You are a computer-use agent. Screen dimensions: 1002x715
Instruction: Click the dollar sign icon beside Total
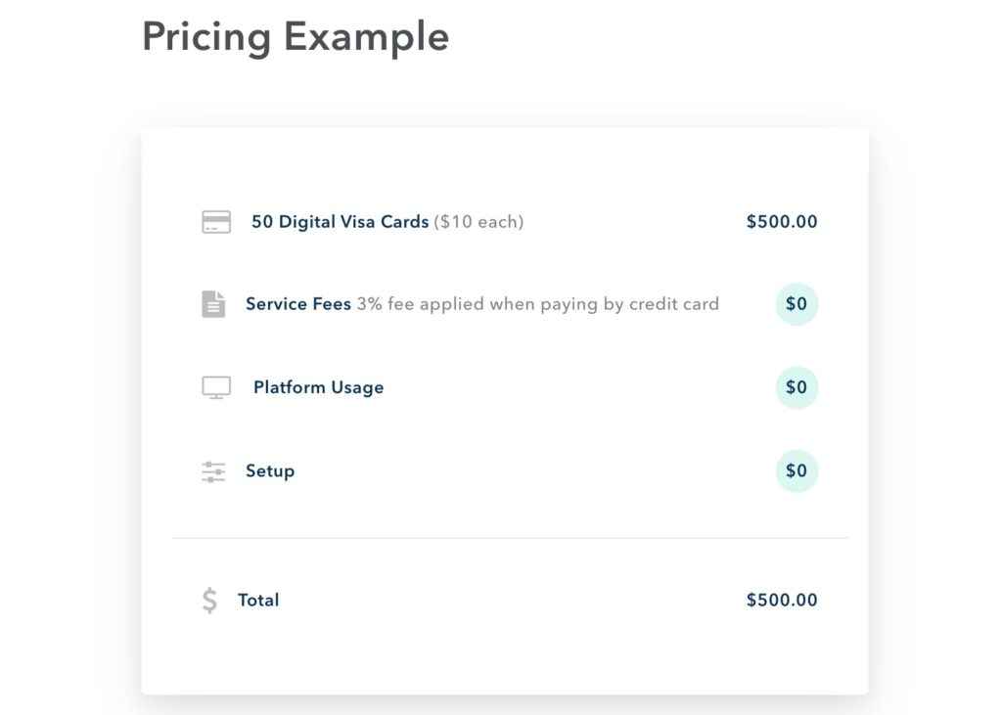(209, 601)
